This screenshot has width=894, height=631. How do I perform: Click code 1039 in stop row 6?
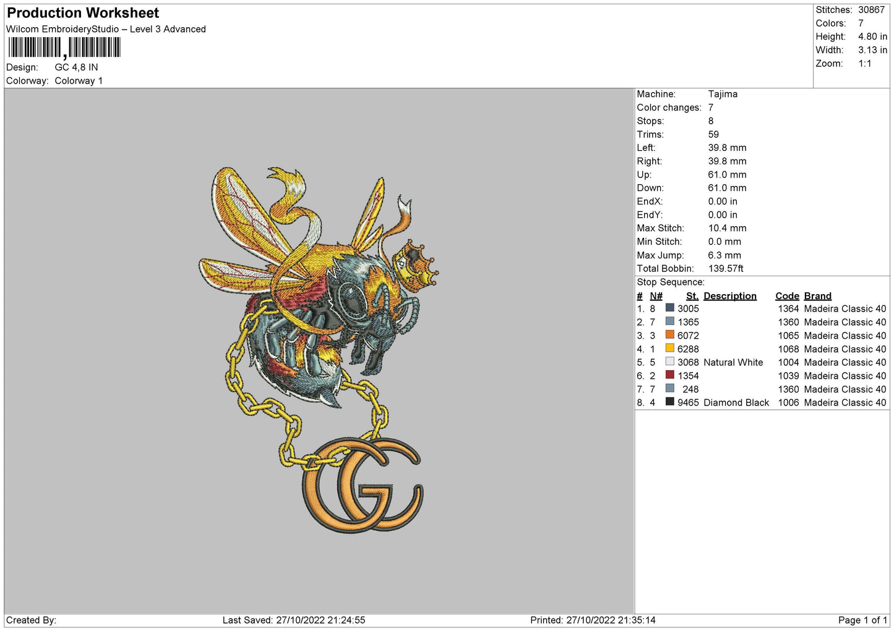point(788,376)
